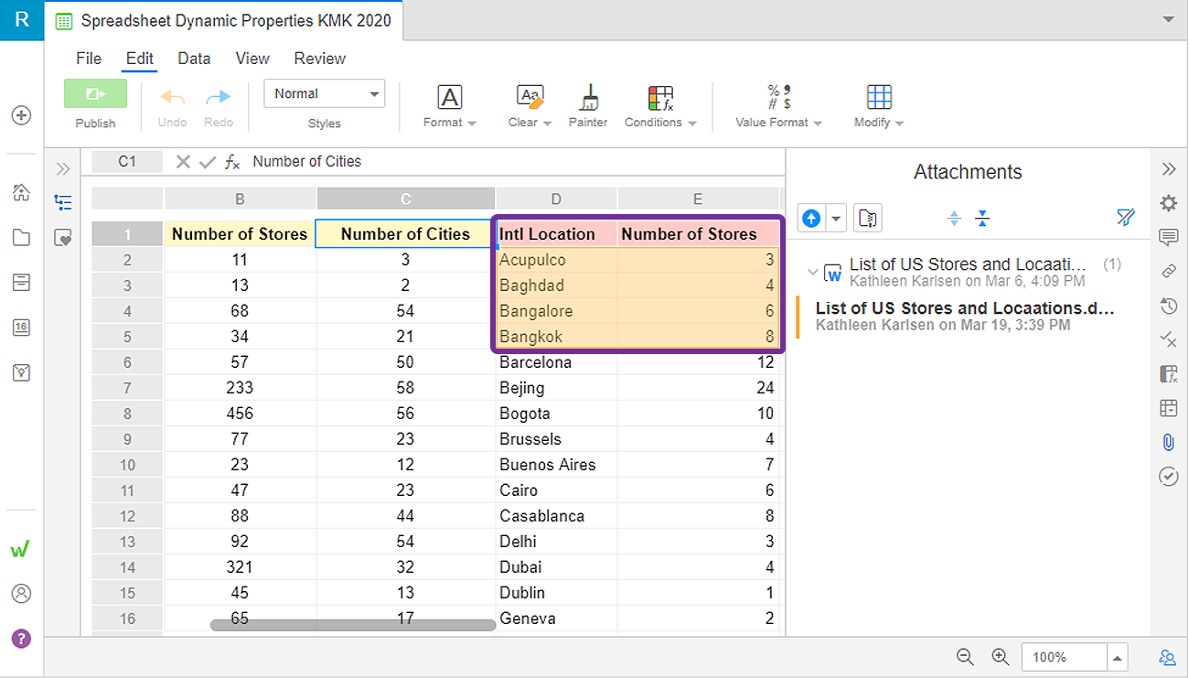The width and height of the screenshot is (1189, 678).
Task: Click the horizontal scrollbar under the sheet
Action: tap(353, 626)
